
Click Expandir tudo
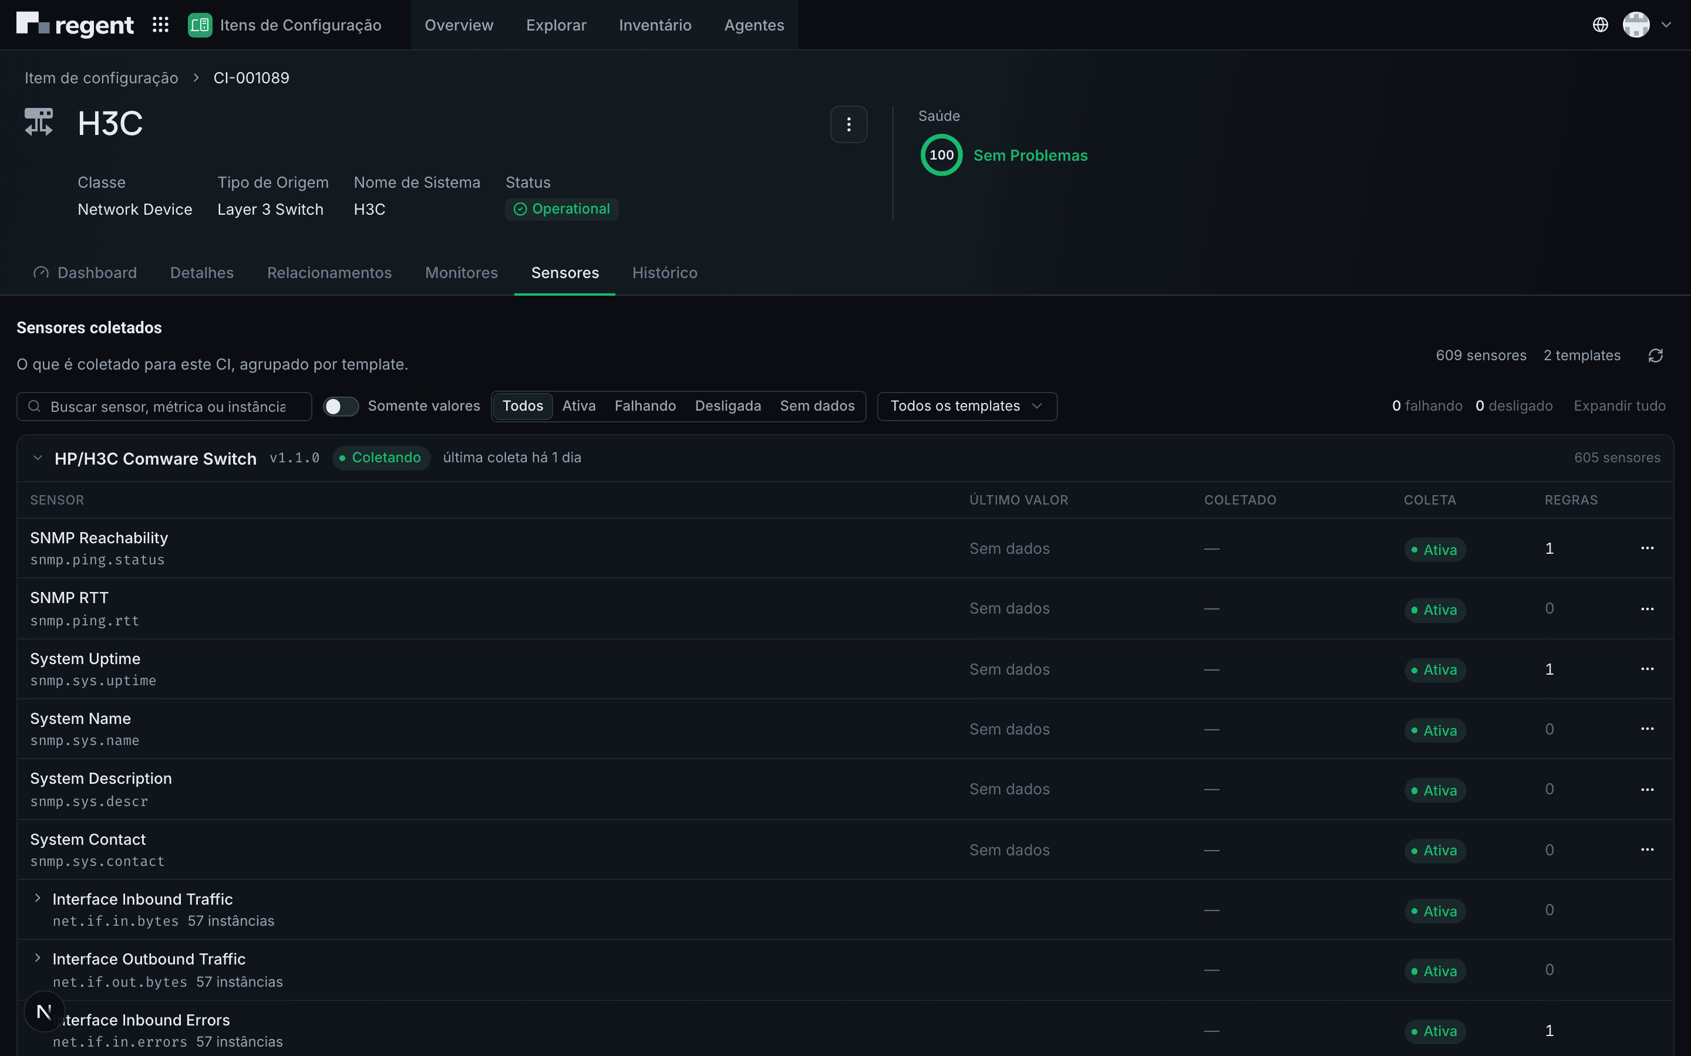click(1619, 407)
